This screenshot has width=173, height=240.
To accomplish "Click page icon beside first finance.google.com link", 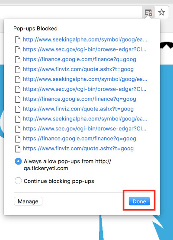I will [18, 60].
